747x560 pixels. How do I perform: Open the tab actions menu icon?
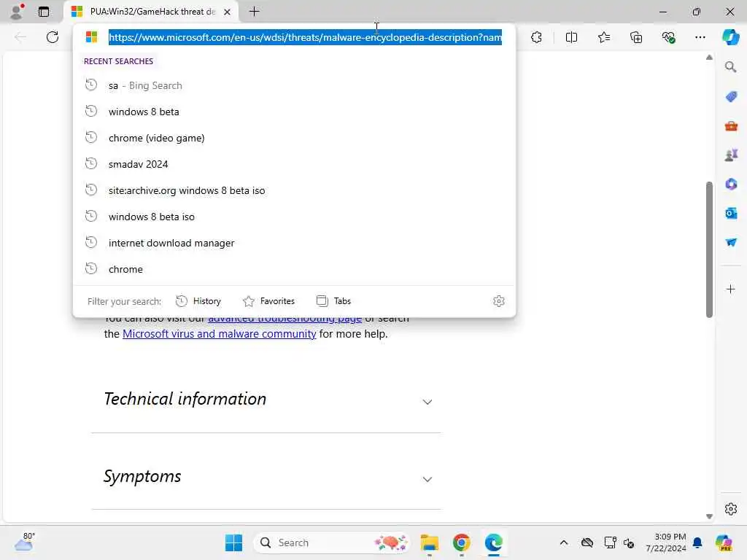point(43,12)
